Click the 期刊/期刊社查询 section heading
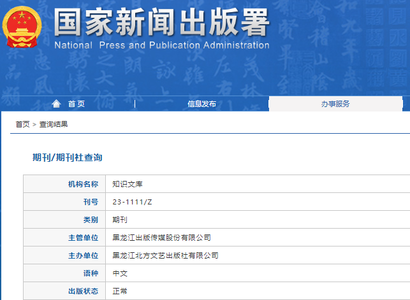Image resolution: width=410 pixels, height=300 pixels. pos(67,157)
